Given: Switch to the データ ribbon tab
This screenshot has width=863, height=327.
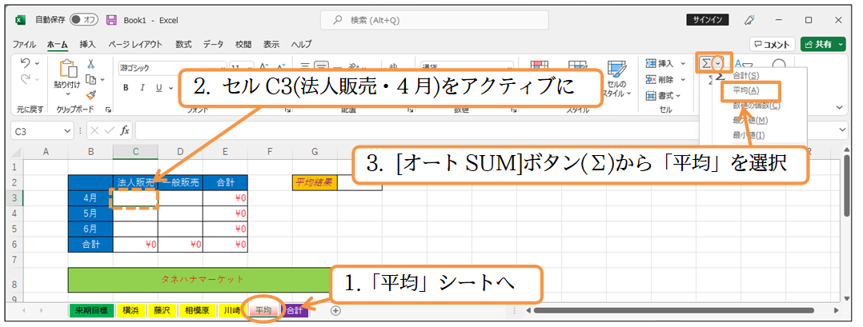Looking at the screenshot, I should coord(214,45).
